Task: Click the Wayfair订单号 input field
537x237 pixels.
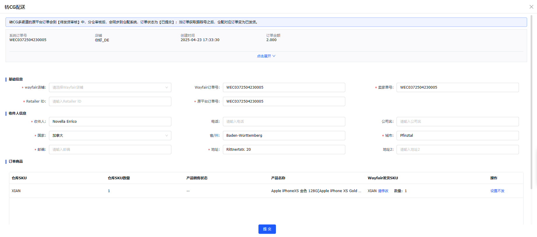Action: pyautogui.click(x=284, y=87)
